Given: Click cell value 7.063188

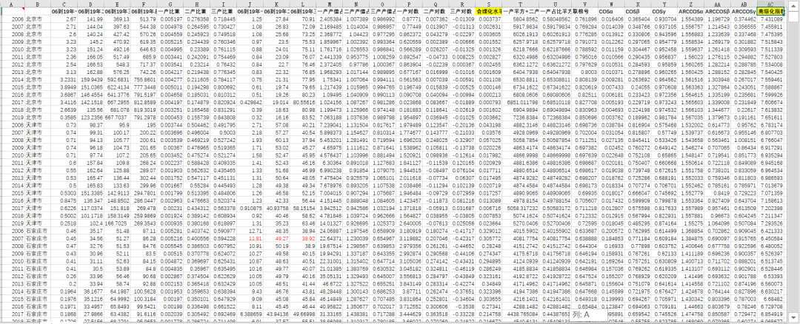Looking at the screenshot, I should pyautogui.click(x=330, y=117).
